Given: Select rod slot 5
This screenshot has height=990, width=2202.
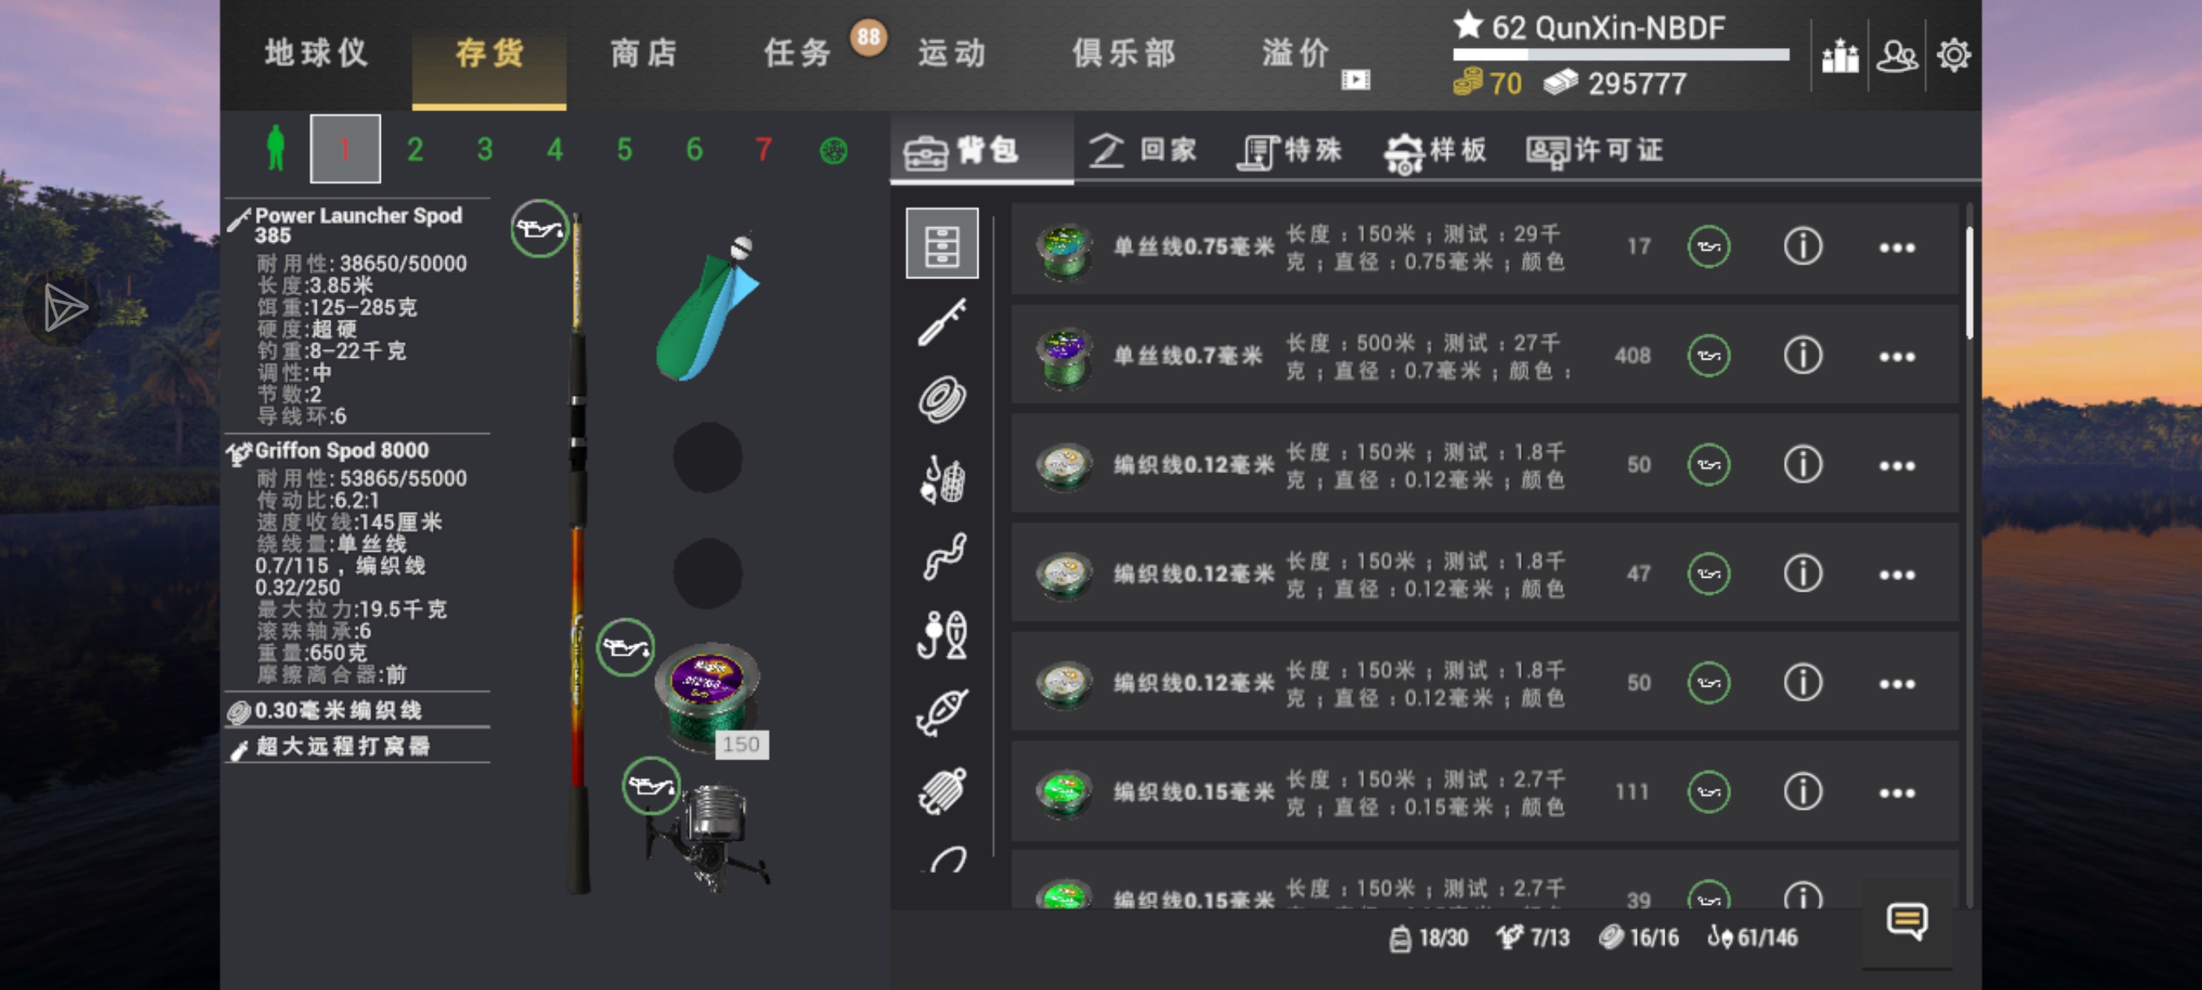Looking at the screenshot, I should click(x=625, y=149).
